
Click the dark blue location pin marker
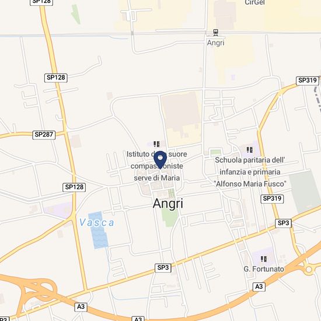click(160, 160)
